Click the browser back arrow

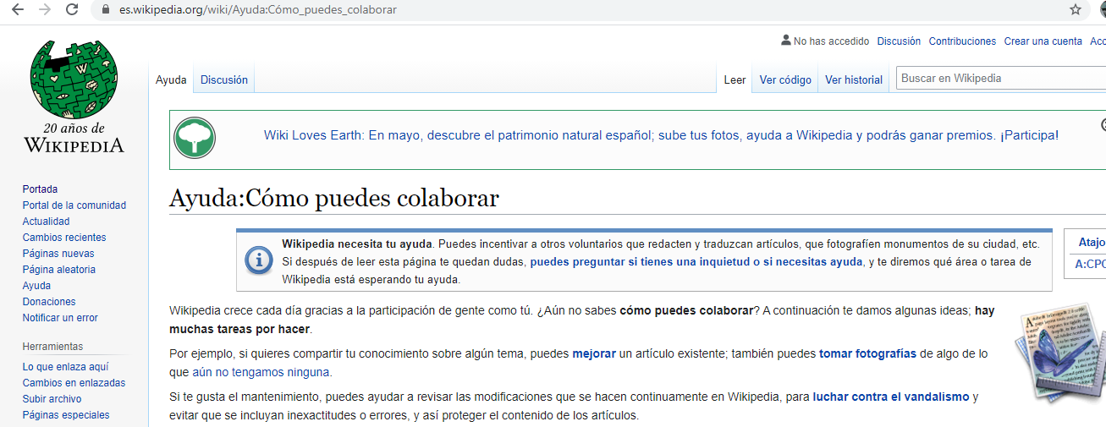pos(17,10)
